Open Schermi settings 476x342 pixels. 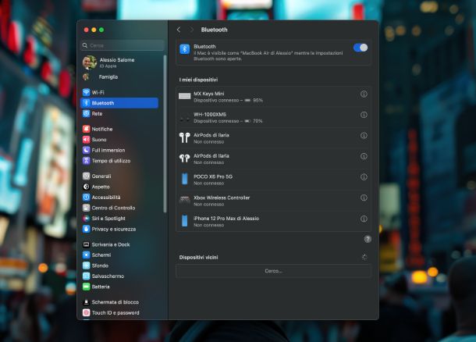pyautogui.click(x=119, y=255)
